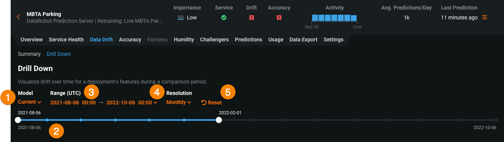Screen dimensions: 504x142
Task: Click the back arrow beside MBTA Parking
Action: (x=18, y=17)
